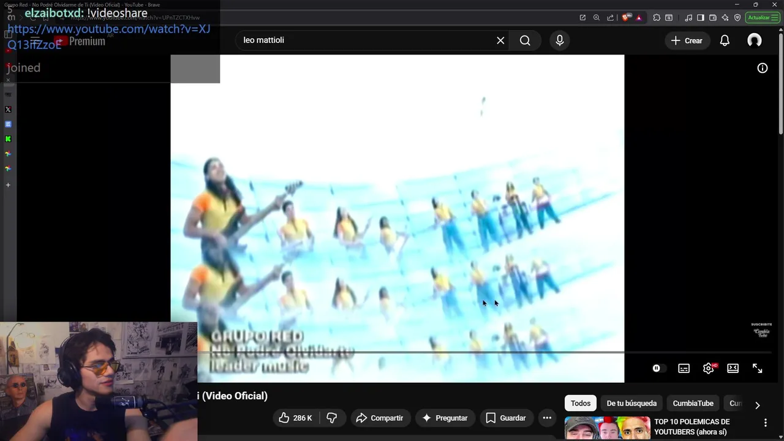Search YouTube with the magnifier button
Screen dimensions: 784x441
point(525,40)
